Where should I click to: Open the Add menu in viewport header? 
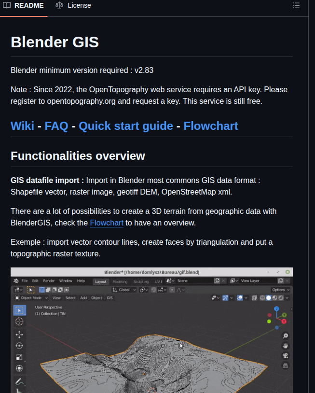point(83,298)
